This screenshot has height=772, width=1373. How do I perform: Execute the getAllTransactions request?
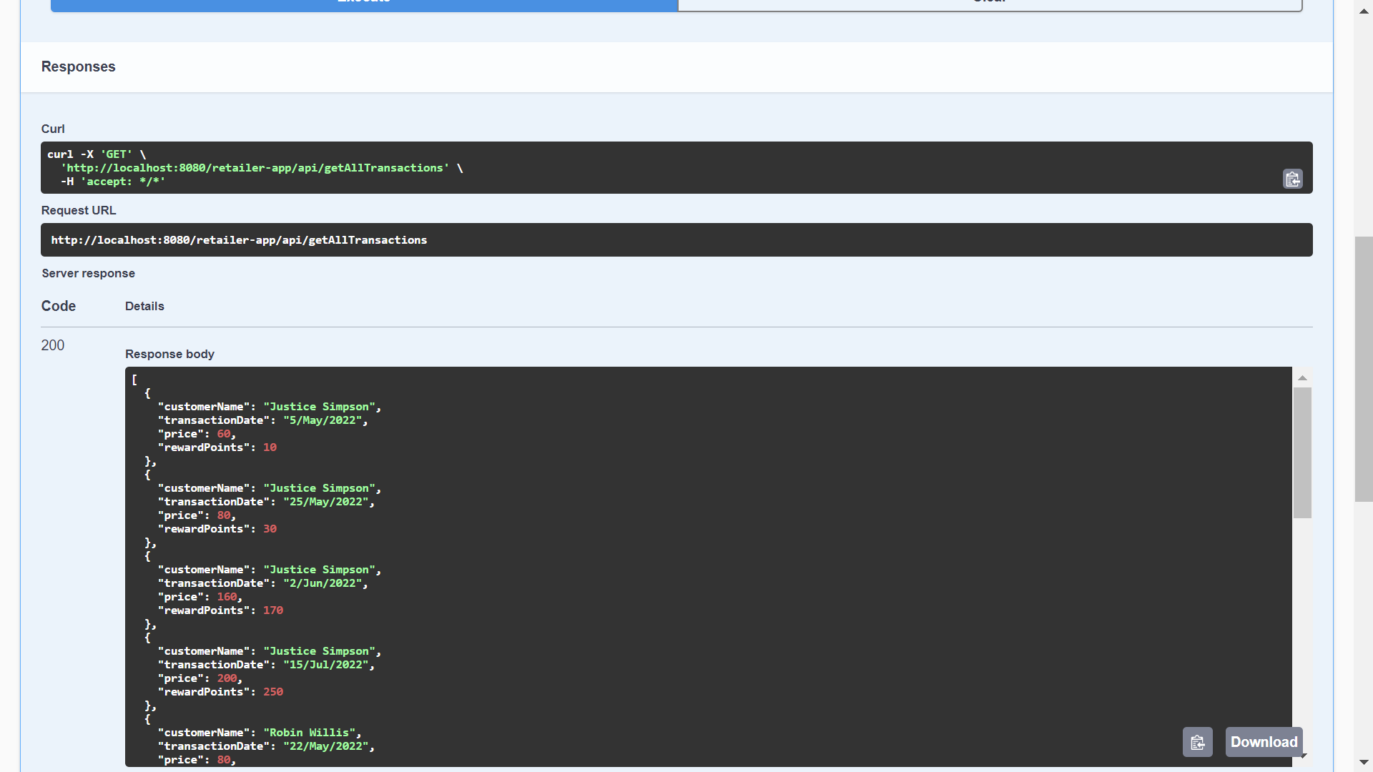[364, 4]
